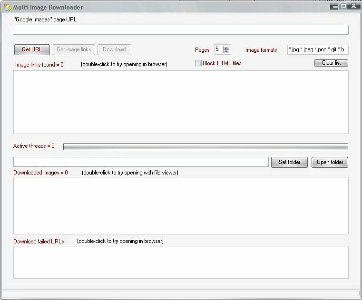Minimize the Multi Image Downloader window
The height and width of the screenshot is (300, 362).
[334, 7]
